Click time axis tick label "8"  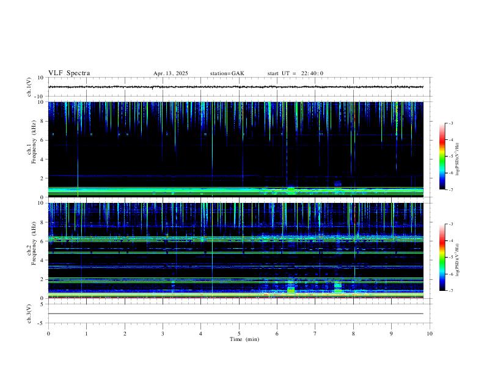(353, 334)
